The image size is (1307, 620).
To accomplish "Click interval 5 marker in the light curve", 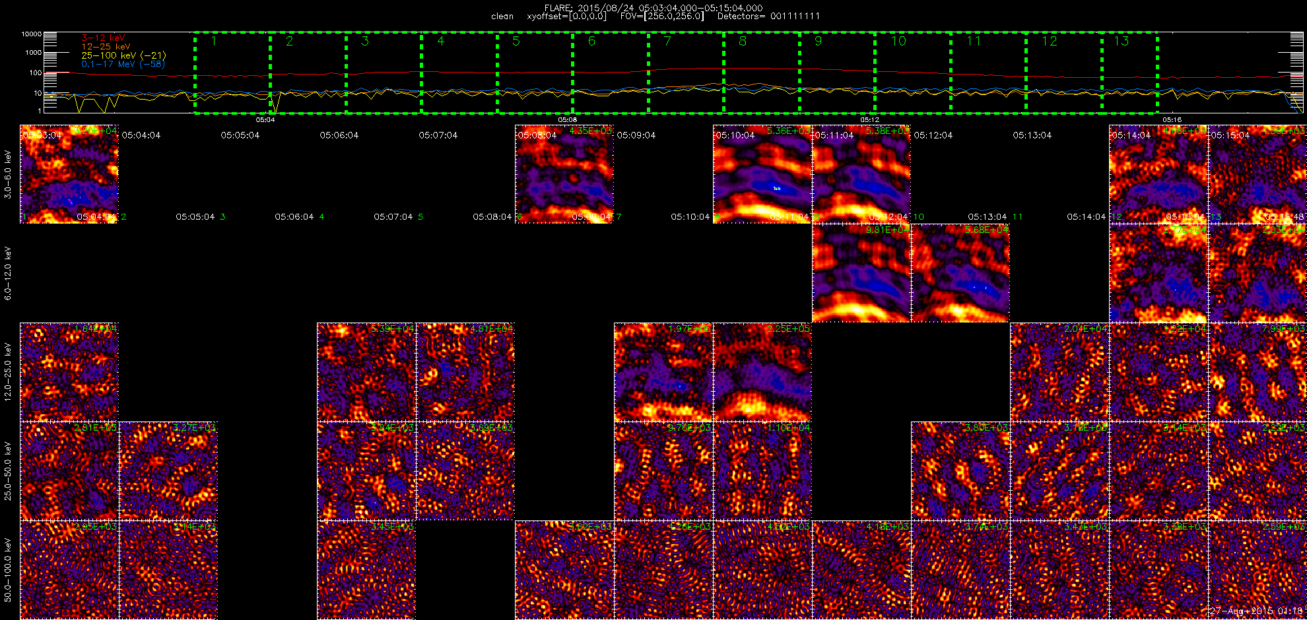I will click(x=516, y=41).
